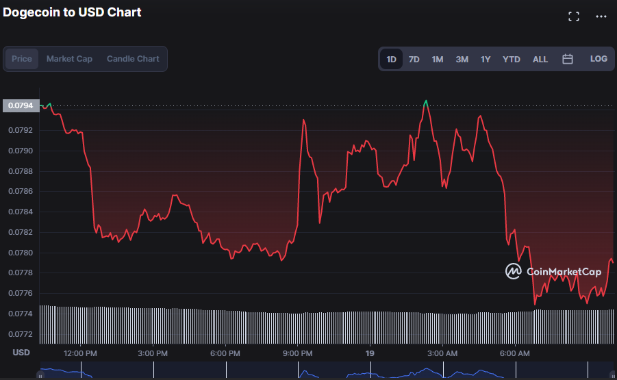This screenshot has width=617, height=380.
Task: Click the 3:00 AM time axis label
Action: click(442, 353)
